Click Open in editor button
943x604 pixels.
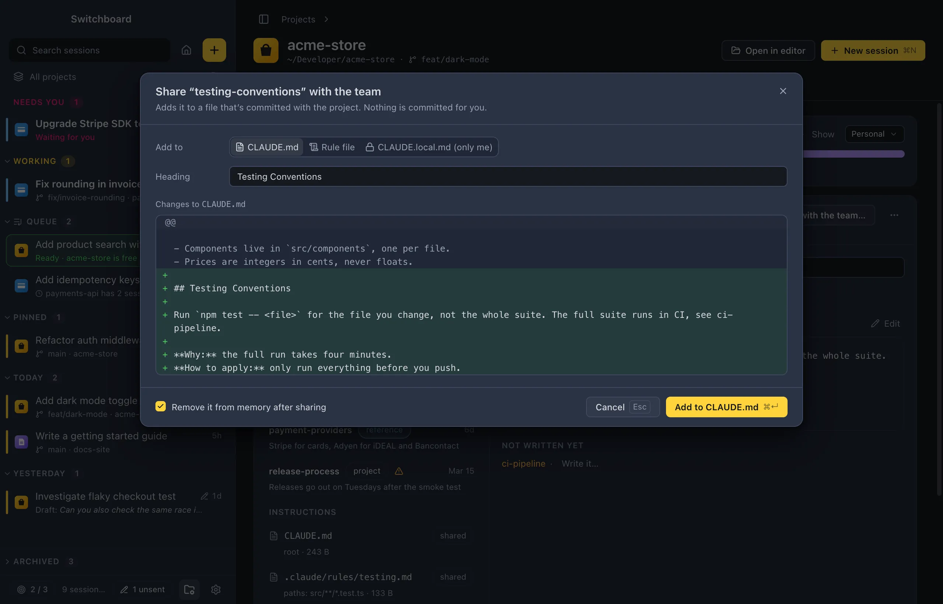768,50
